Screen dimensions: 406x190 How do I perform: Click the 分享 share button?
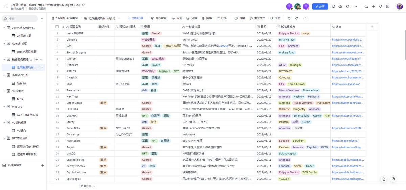click(x=320, y=6)
